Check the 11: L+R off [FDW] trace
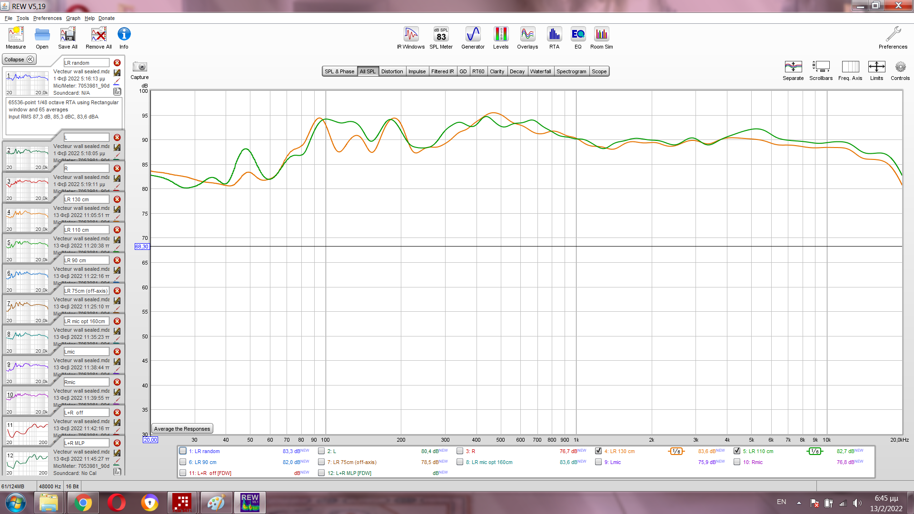Viewport: 914px width, 514px height. (x=183, y=473)
